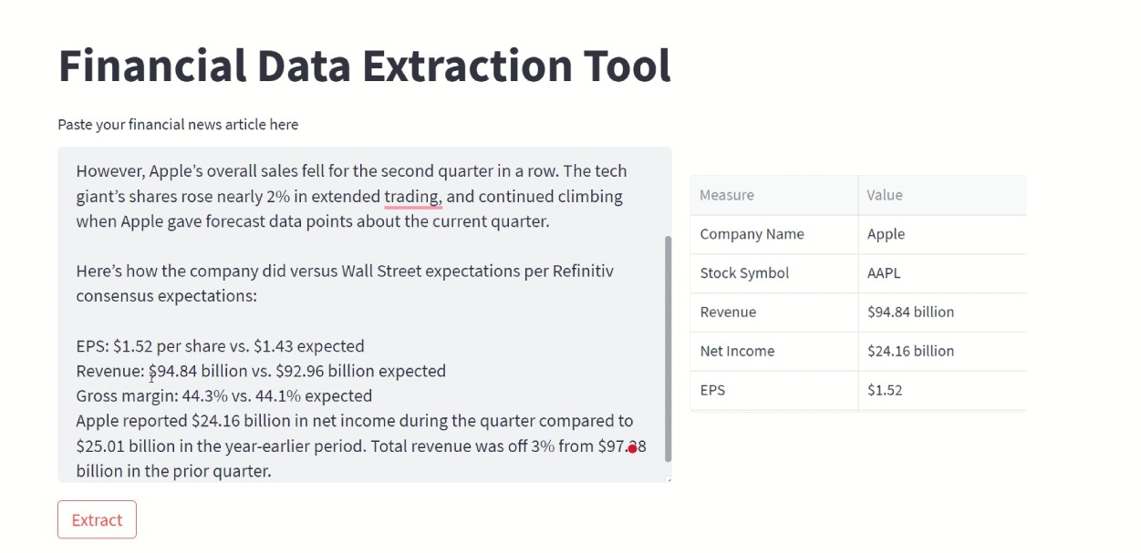The width and height of the screenshot is (1141, 553).
Task: Select the Apple value cell
Action: [x=941, y=234]
